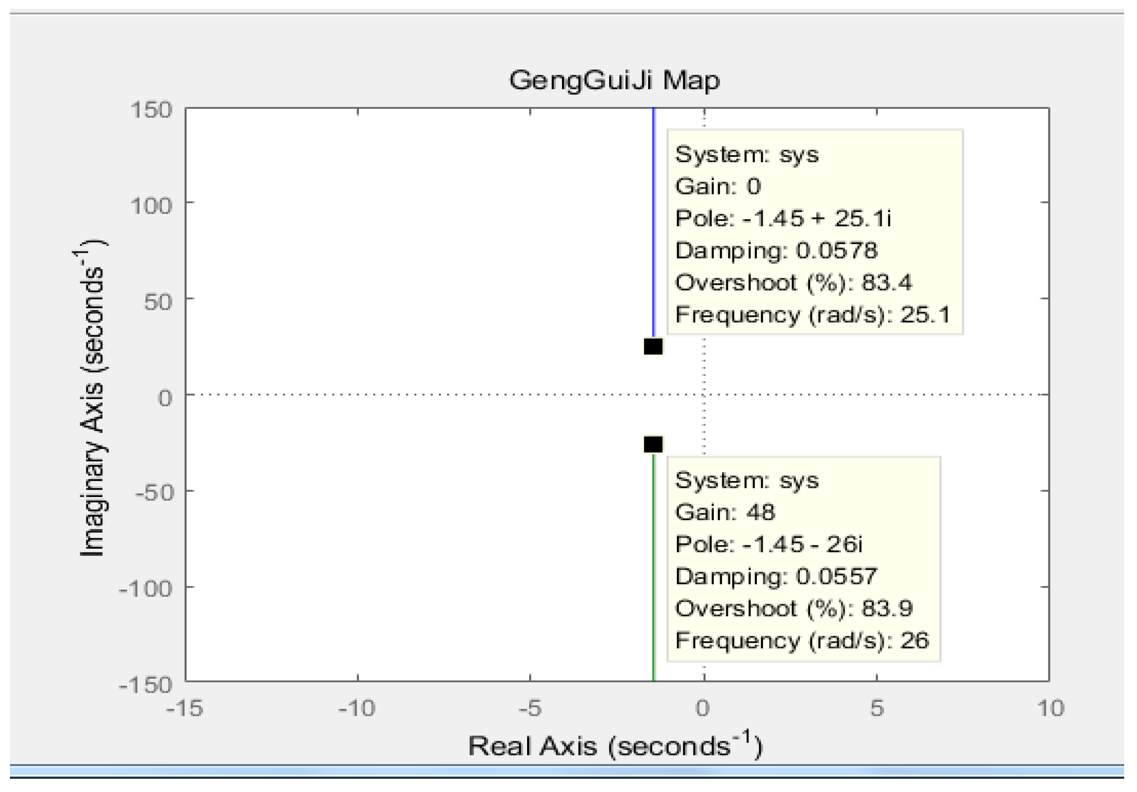Viewport: 1137px width, 792px height.
Task: Click the -5 tick label on real axis
Action: (530, 708)
